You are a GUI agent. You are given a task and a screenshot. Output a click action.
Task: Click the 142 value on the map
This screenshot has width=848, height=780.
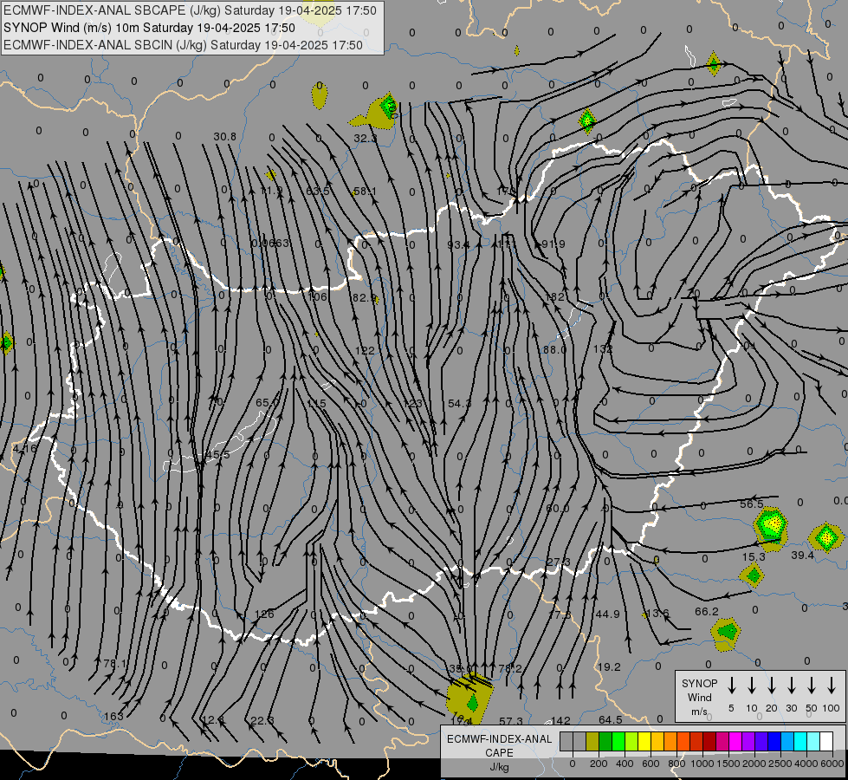(560, 720)
